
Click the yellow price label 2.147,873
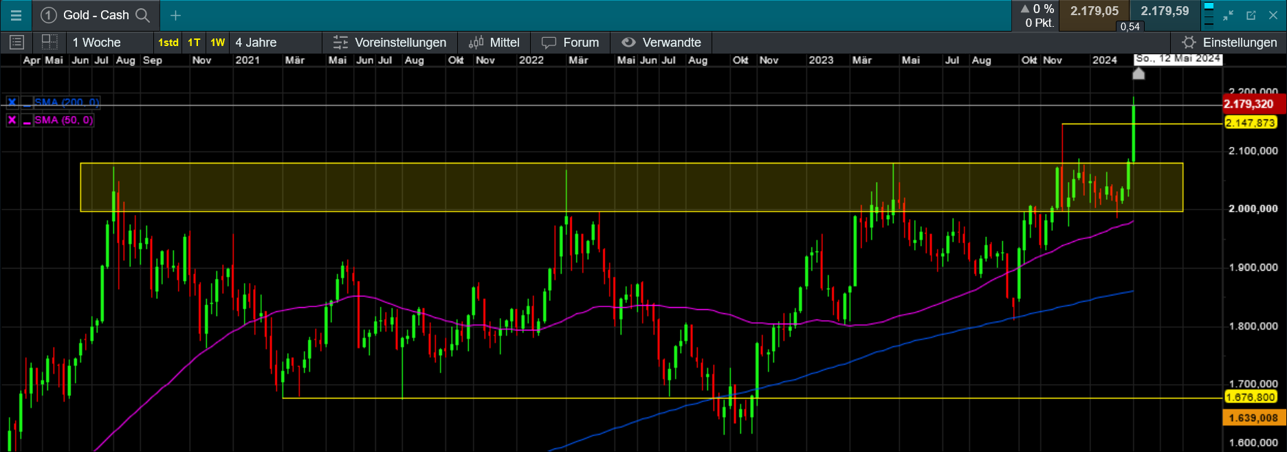1251,123
